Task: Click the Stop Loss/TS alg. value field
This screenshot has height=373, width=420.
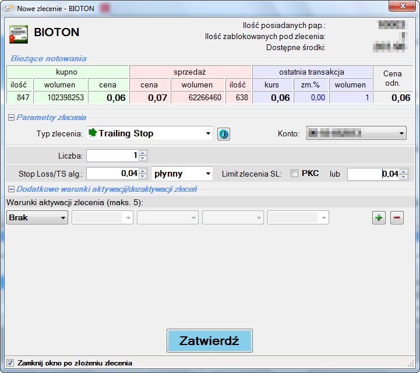Action: pos(112,174)
